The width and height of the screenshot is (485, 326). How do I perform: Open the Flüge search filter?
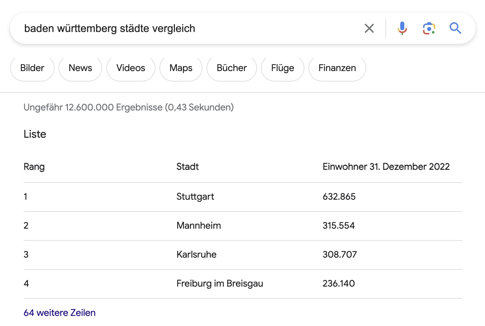(x=282, y=68)
